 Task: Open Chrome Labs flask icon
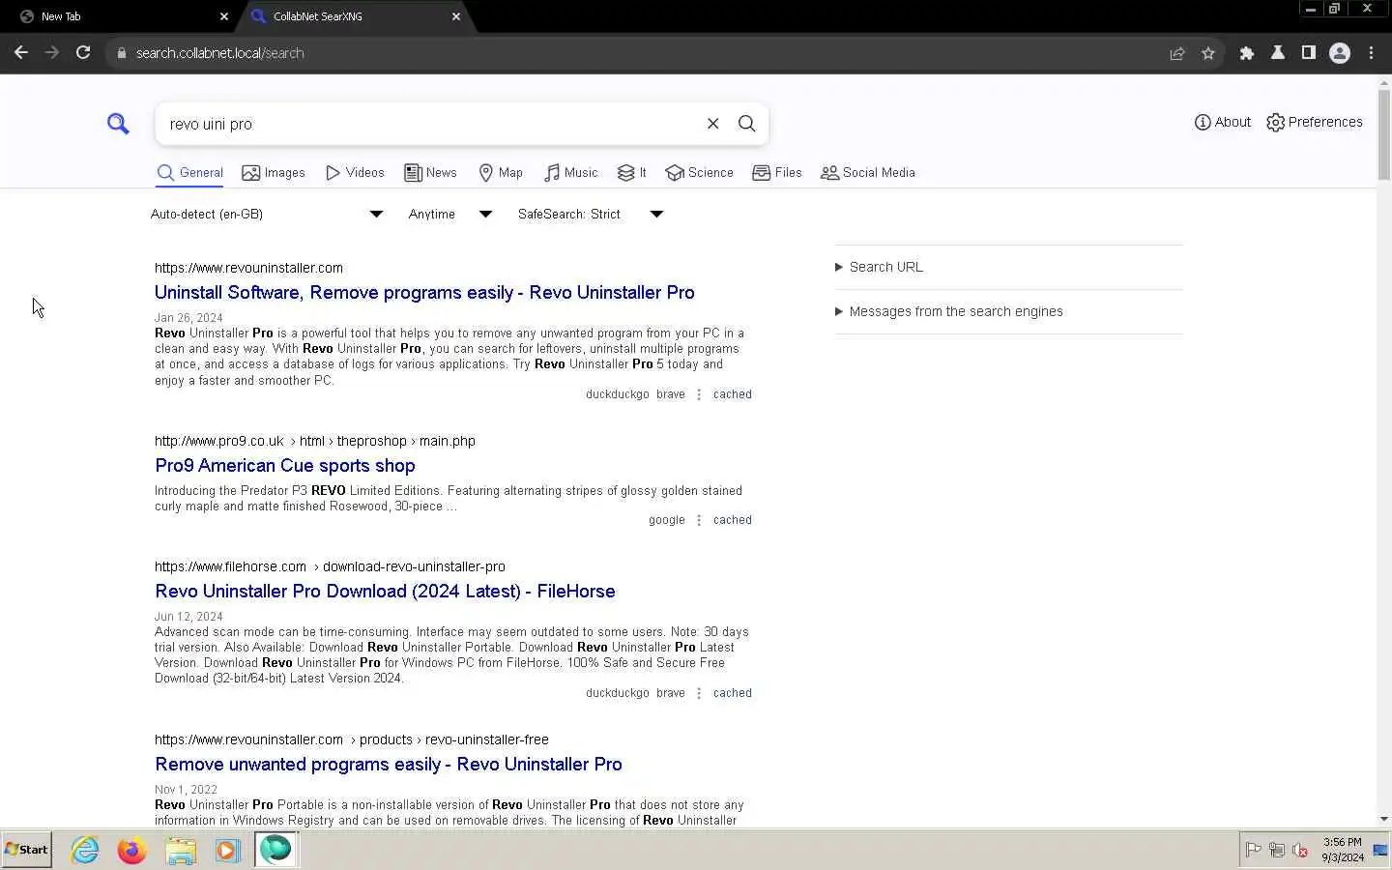tap(1278, 53)
